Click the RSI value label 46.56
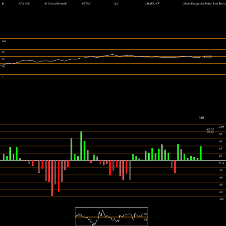Screen dimensions: 226x226 click(208, 56)
